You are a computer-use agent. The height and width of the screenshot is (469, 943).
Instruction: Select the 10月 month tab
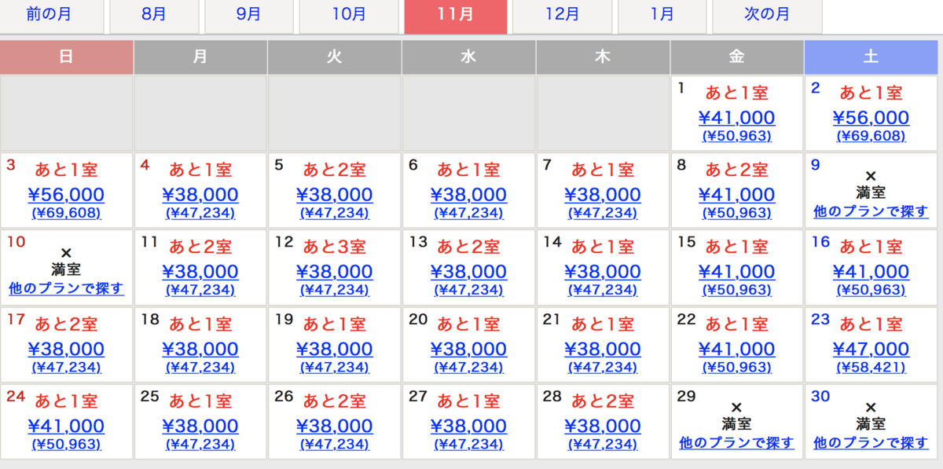348,14
